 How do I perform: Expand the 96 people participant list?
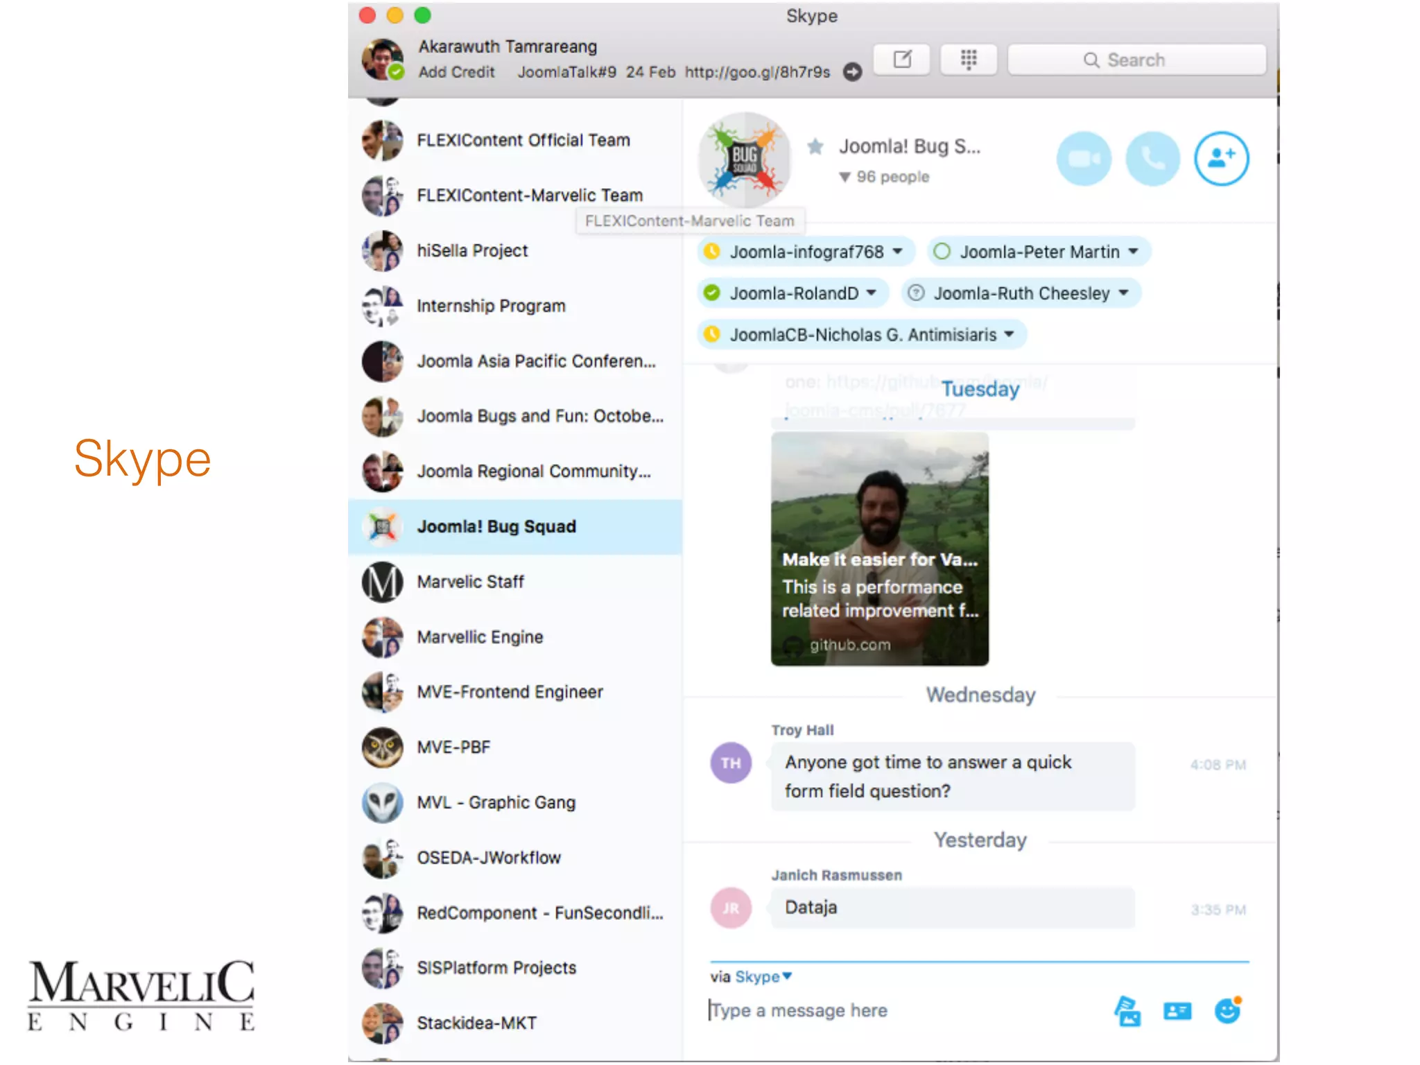[x=885, y=177]
